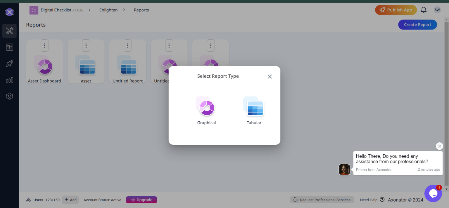Open Settings gear in the left sidebar

click(x=9, y=96)
